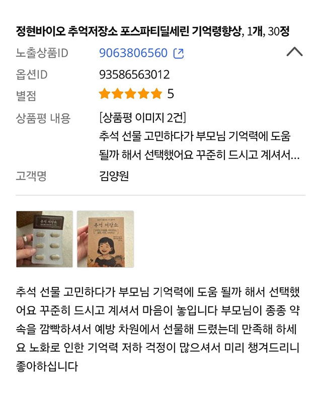Click the rating score number 5
The height and width of the screenshot is (405, 322).
(x=171, y=94)
